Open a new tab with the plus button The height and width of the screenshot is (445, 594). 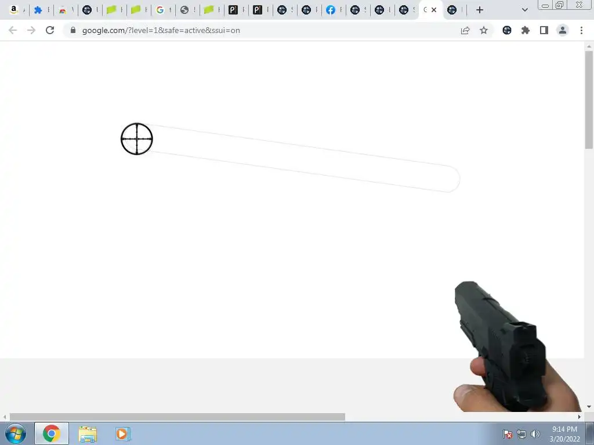(x=480, y=10)
